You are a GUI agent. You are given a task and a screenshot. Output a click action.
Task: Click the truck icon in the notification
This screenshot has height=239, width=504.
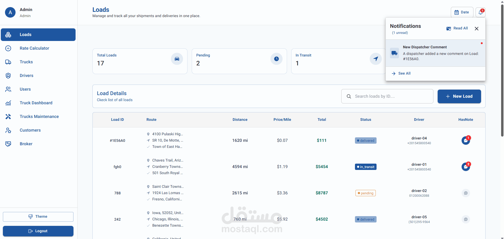point(394,53)
